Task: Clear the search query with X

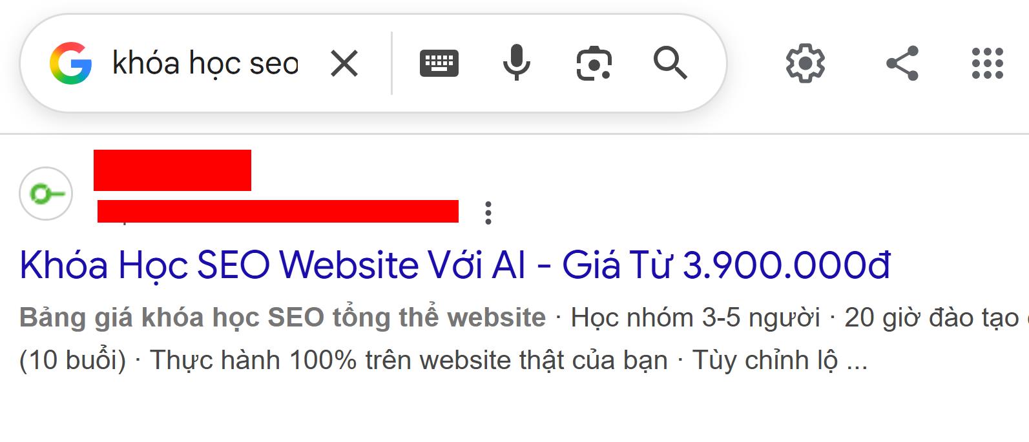Action: coord(344,64)
